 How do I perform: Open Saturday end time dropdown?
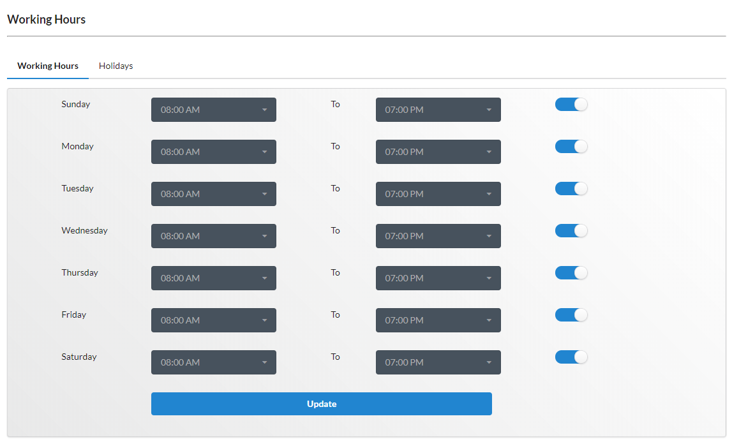point(438,362)
